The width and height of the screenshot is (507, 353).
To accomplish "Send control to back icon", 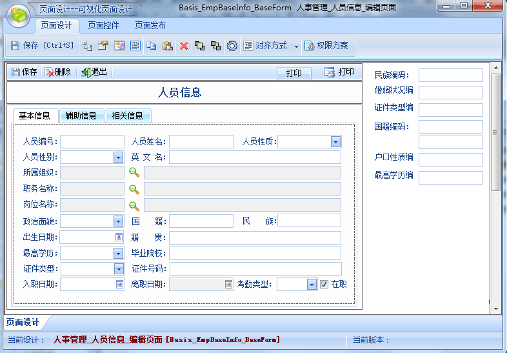I will click(215, 46).
